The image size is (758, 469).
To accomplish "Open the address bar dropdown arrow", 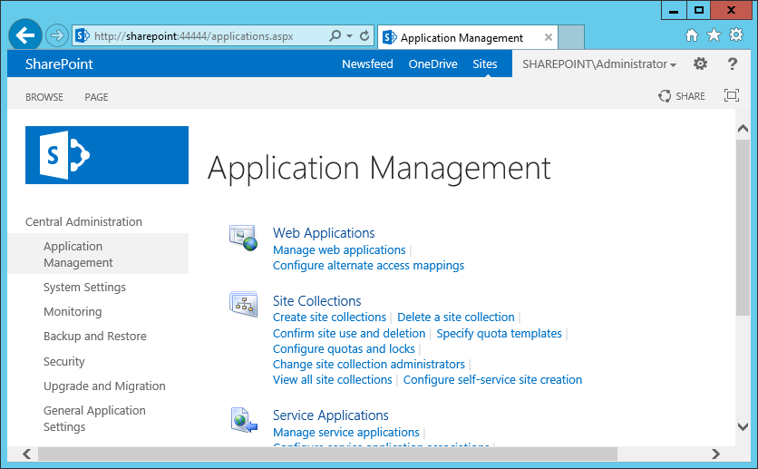I will [349, 36].
